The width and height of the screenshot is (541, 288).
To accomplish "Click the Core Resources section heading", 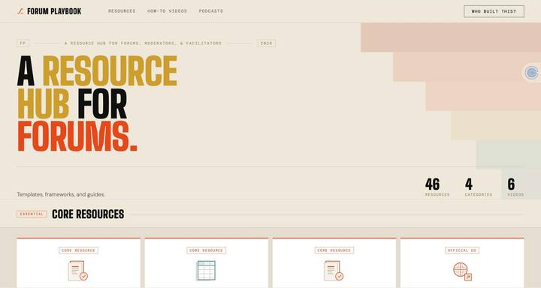I will 88,214.
